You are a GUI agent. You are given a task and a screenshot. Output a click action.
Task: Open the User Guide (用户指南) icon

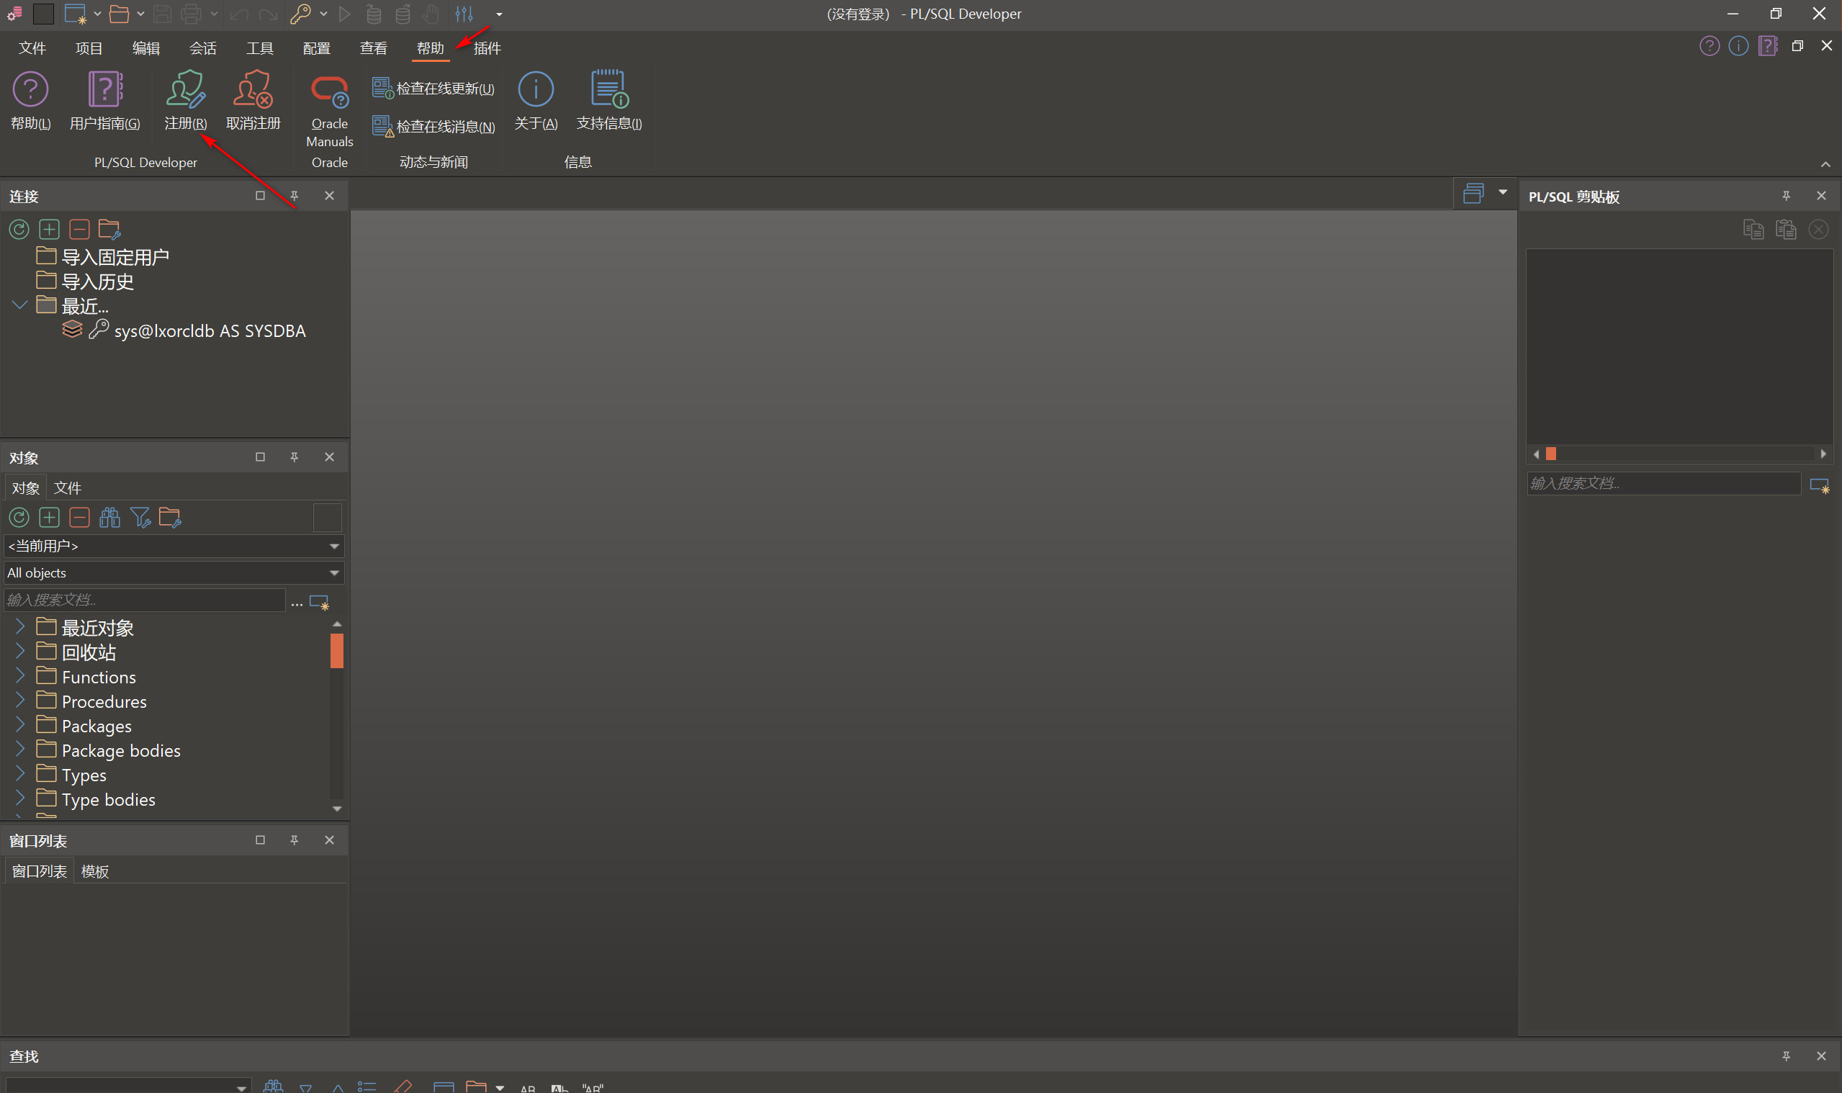[x=104, y=91]
